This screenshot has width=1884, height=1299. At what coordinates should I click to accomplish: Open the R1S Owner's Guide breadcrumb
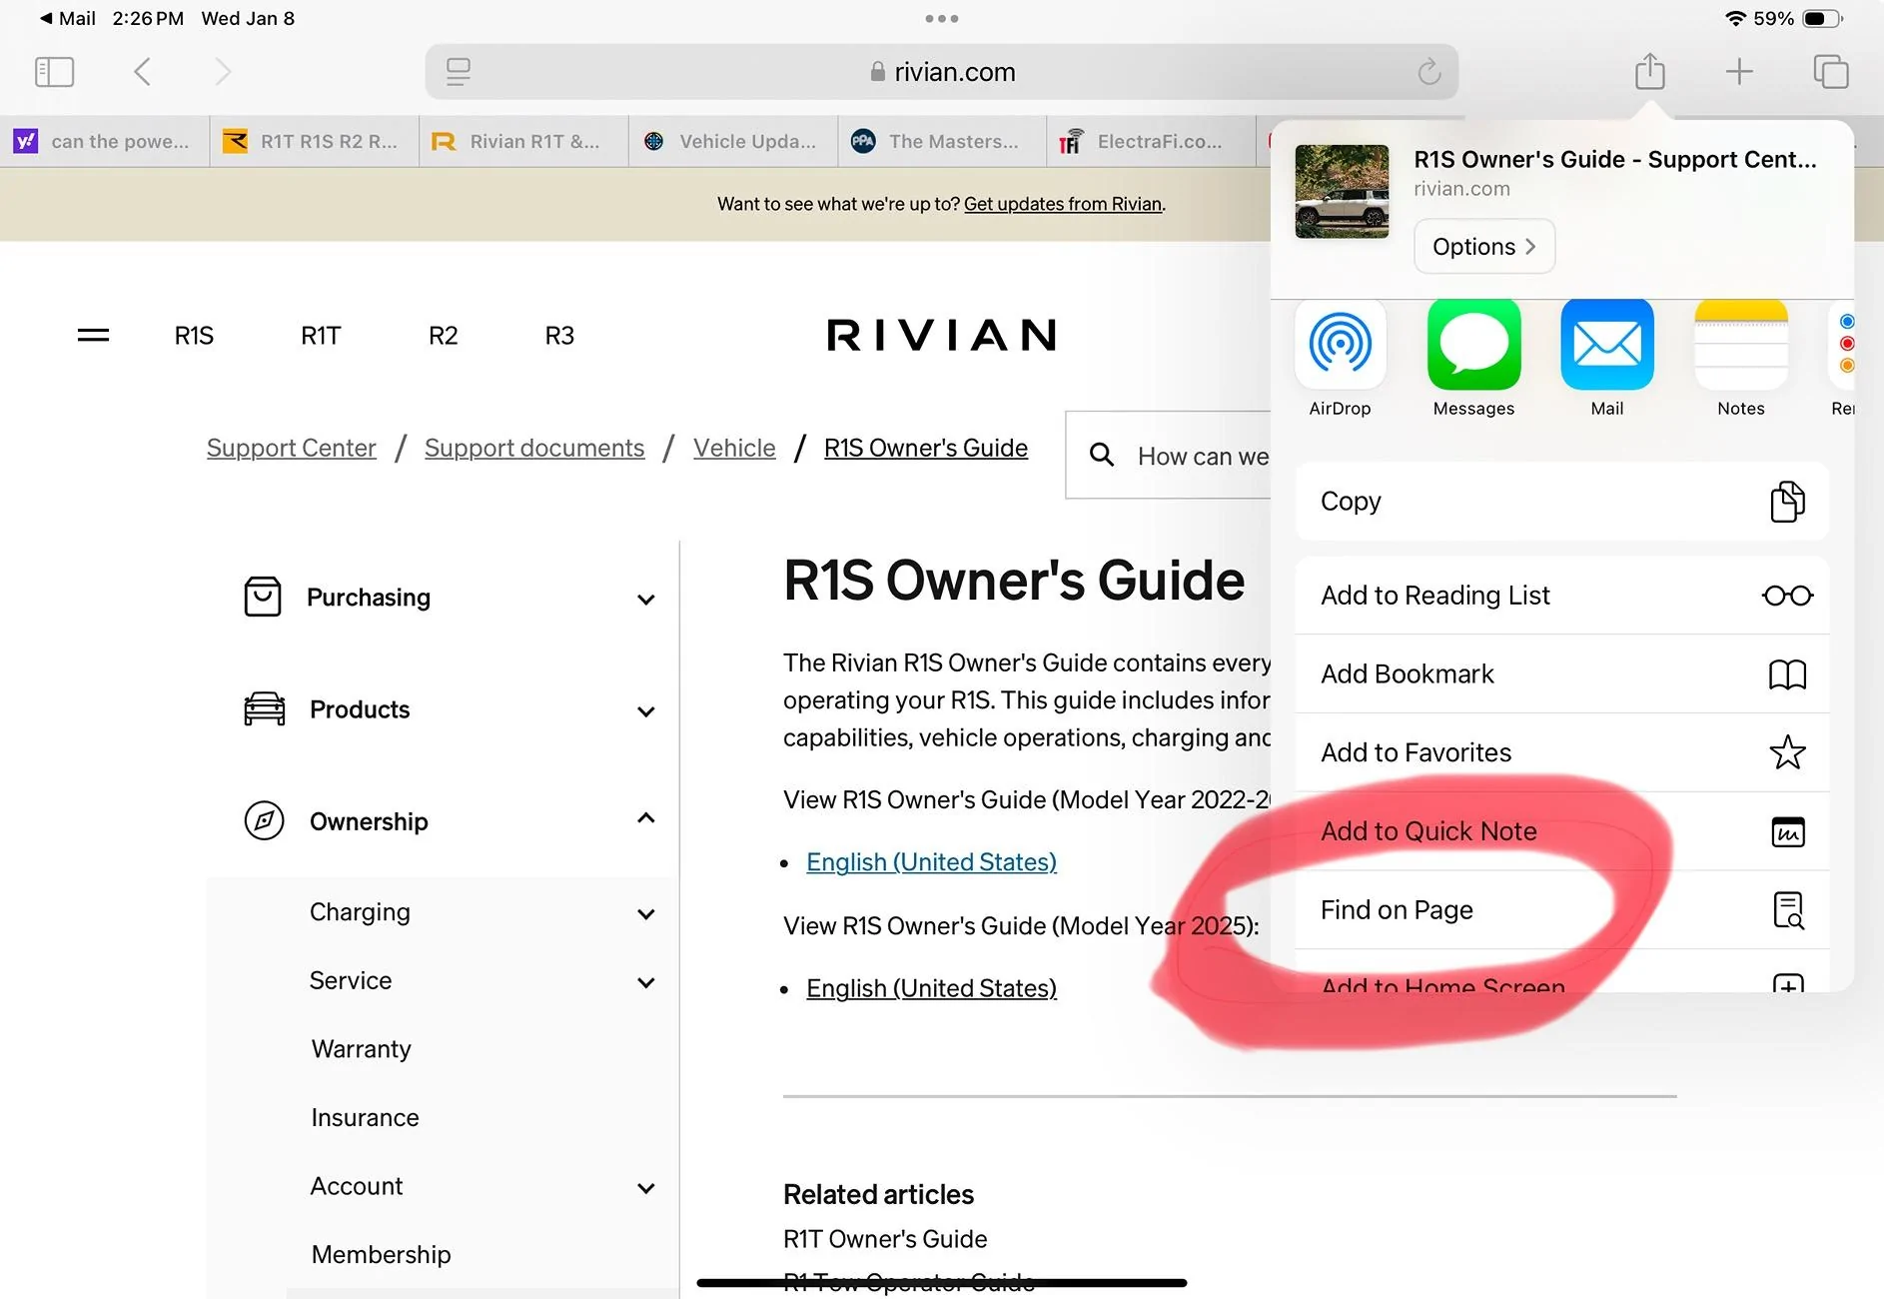point(926,449)
